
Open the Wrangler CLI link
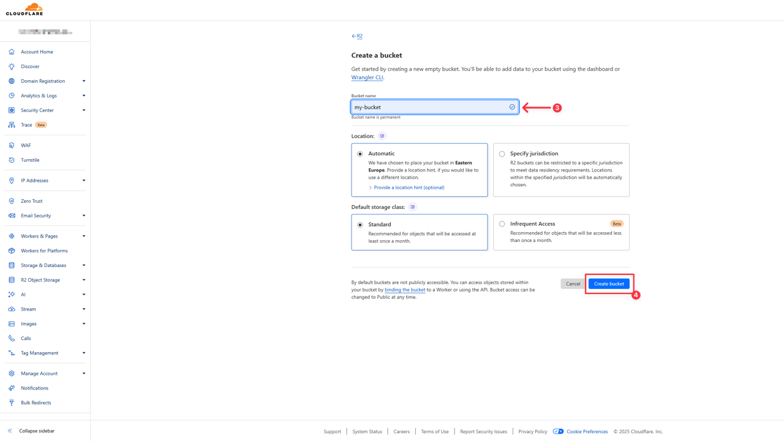367,78
